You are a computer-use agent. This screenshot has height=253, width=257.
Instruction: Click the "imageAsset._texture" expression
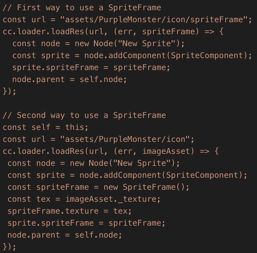[x=111, y=199]
